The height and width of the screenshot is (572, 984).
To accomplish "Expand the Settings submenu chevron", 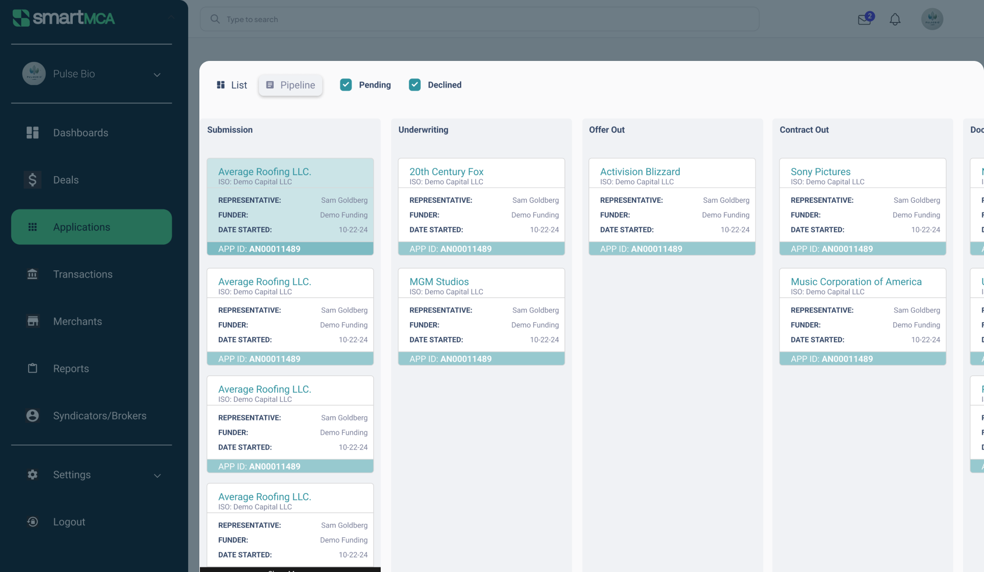I will coord(157,475).
